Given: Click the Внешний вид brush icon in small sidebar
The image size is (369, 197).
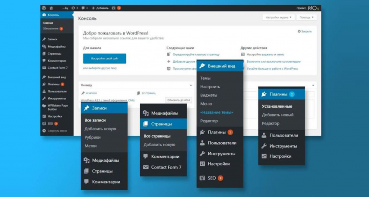Looking at the screenshot, I should pyautogui.click(x=44, y=77).
